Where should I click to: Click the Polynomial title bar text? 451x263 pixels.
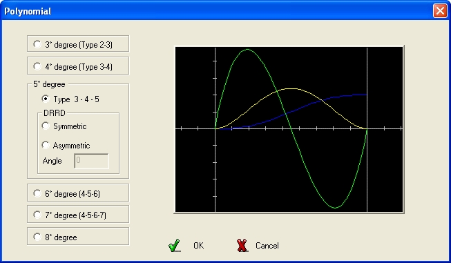click(x=28, y=11)
